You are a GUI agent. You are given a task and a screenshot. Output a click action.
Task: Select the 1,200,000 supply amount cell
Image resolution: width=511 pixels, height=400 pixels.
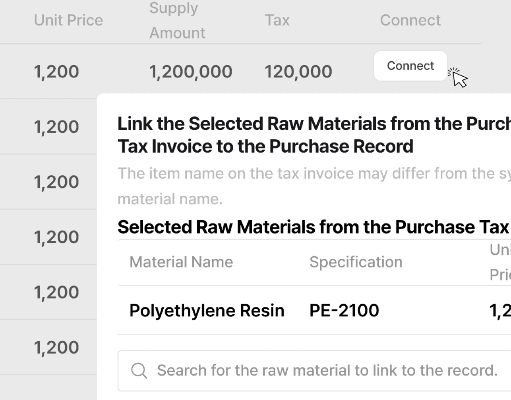pyautogui.click(x=190, y=72)
